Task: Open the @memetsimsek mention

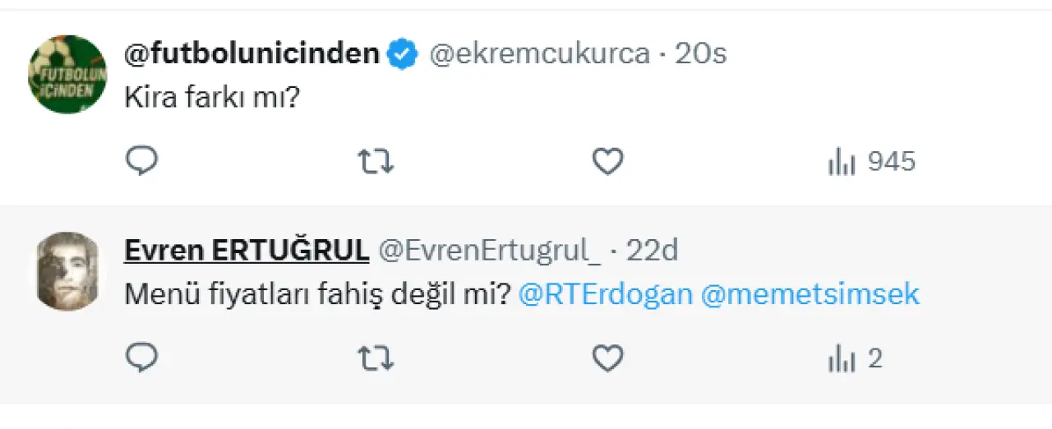Action: click(810, 294)
